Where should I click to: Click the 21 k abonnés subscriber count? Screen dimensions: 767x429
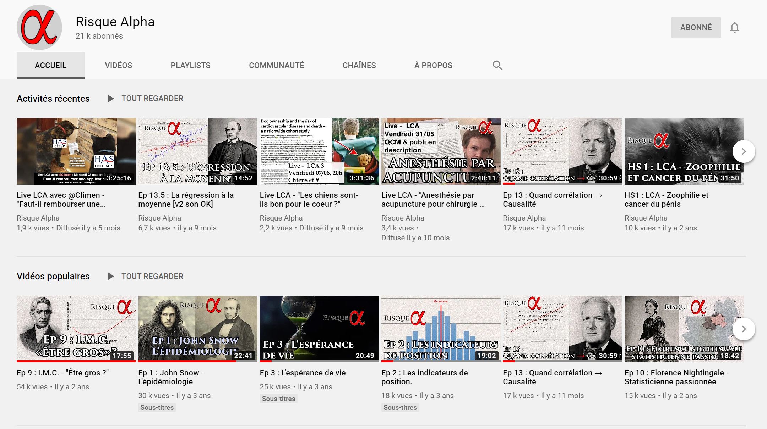pos(99,36)
